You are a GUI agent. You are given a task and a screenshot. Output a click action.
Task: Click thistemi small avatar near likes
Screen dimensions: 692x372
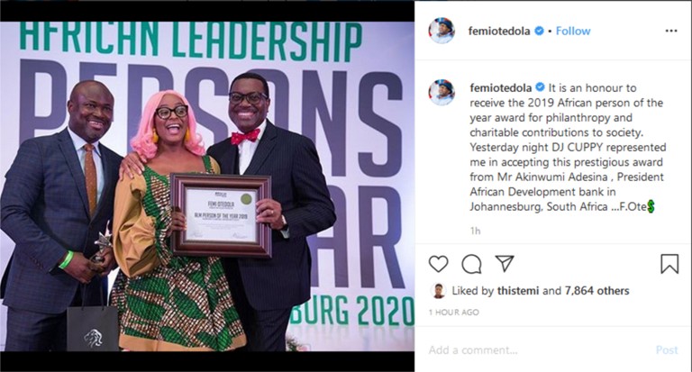(x=438, y=291)
